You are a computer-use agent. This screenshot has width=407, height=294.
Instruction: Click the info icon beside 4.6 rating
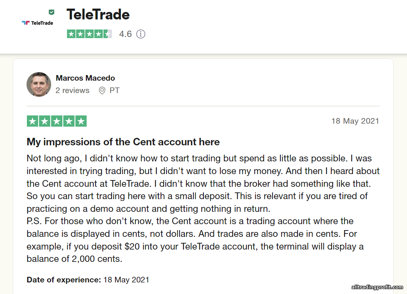[x=140, y=34]
